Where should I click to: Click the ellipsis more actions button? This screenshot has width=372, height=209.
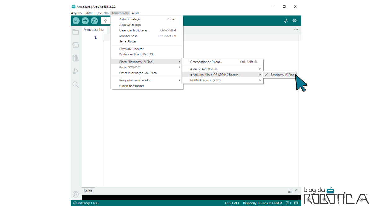click(x=296, y=29)
